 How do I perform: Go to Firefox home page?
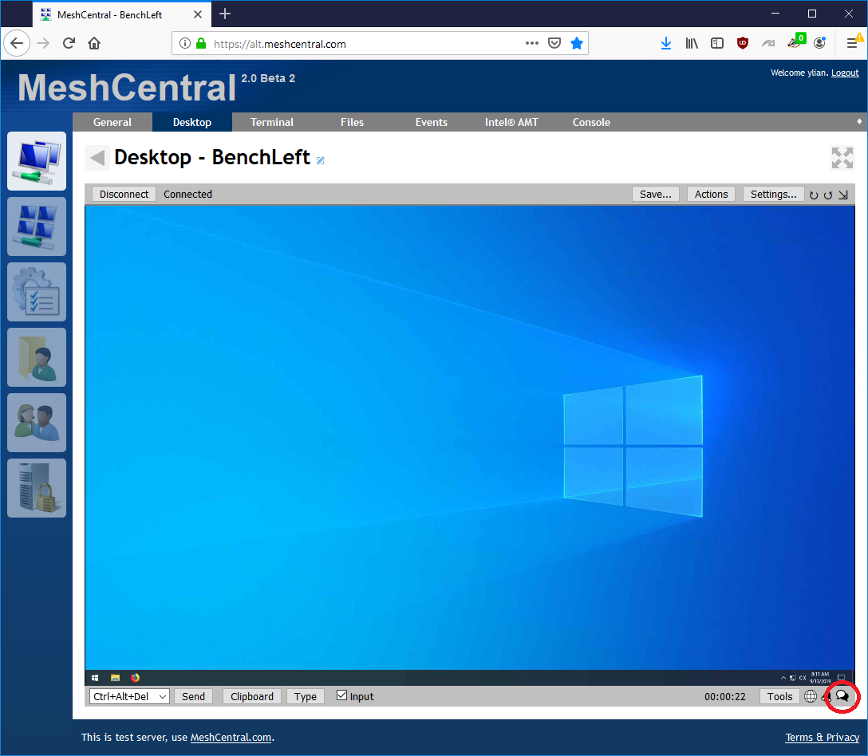(x=94, y=43)
